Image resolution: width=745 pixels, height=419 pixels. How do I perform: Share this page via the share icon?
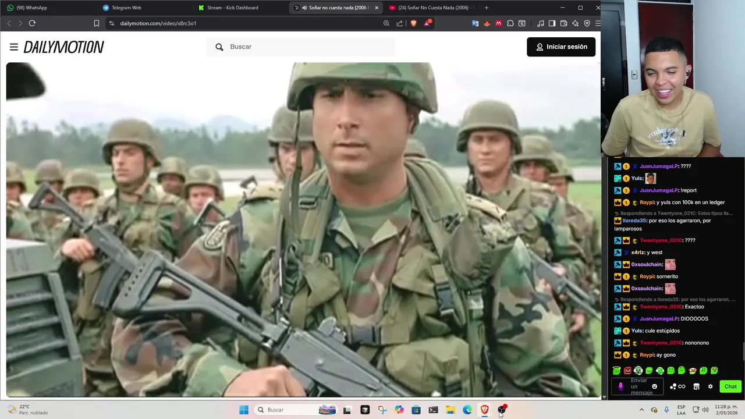pyautogui.click(x=400, y=23)
